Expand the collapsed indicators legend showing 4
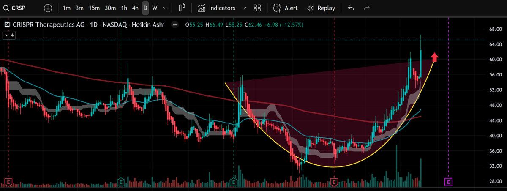507x191 pixels. [x=9, y=35]
